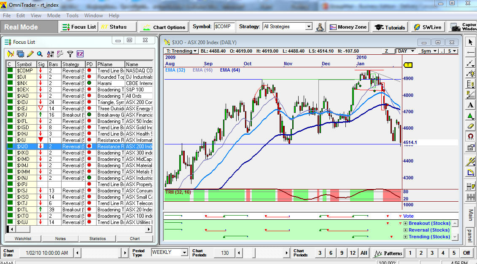Image resolution: width=477 pixels, height=264 pixels.
Task: Select the green triangle marker tool
Action: (471, 116)
